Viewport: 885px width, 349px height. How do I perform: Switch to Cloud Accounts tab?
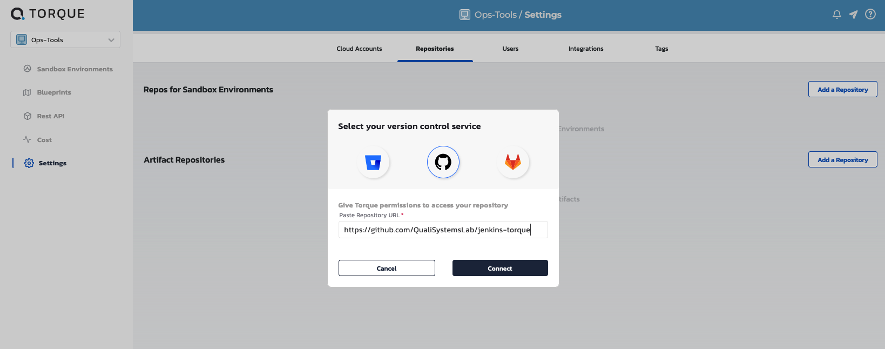coord(359,49)
